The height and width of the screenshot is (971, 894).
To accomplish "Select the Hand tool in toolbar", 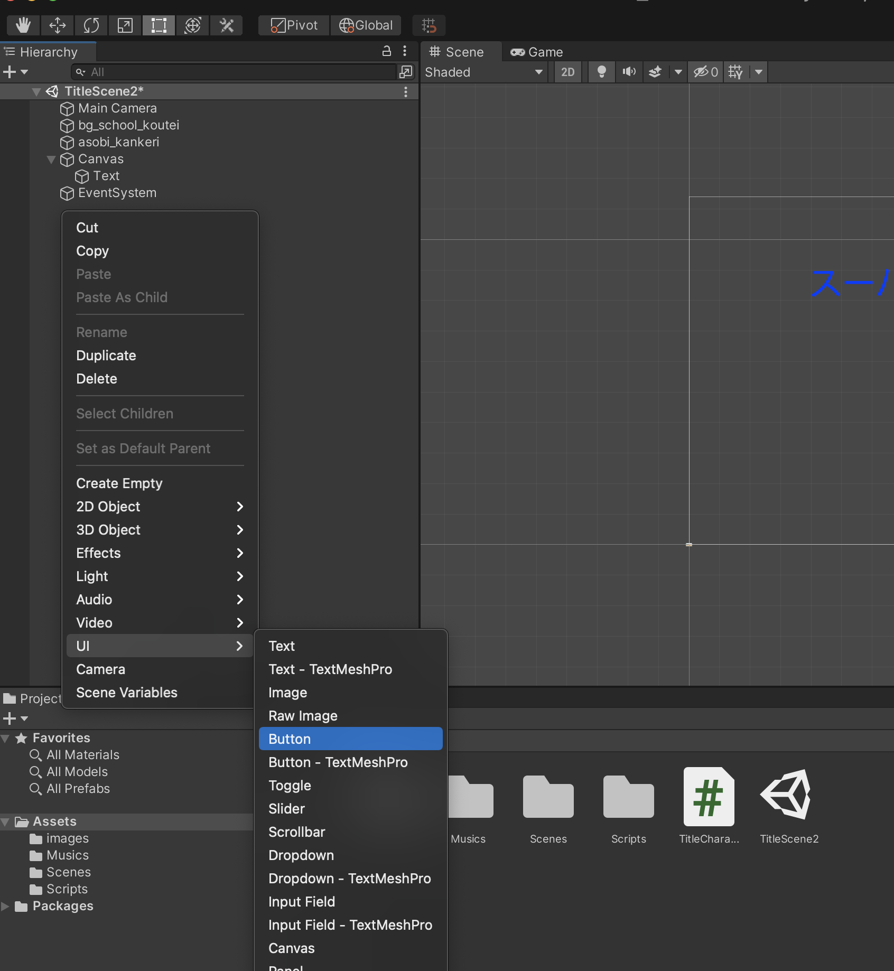I will coord(23,25).
